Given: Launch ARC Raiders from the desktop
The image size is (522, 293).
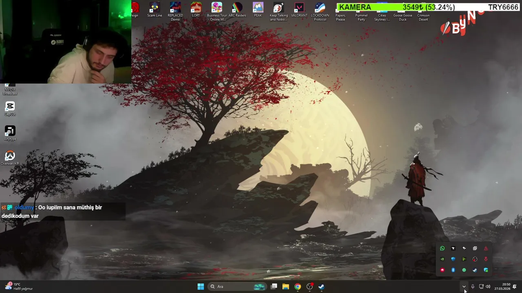Looking at the screenshot, I should click(237, 10).
